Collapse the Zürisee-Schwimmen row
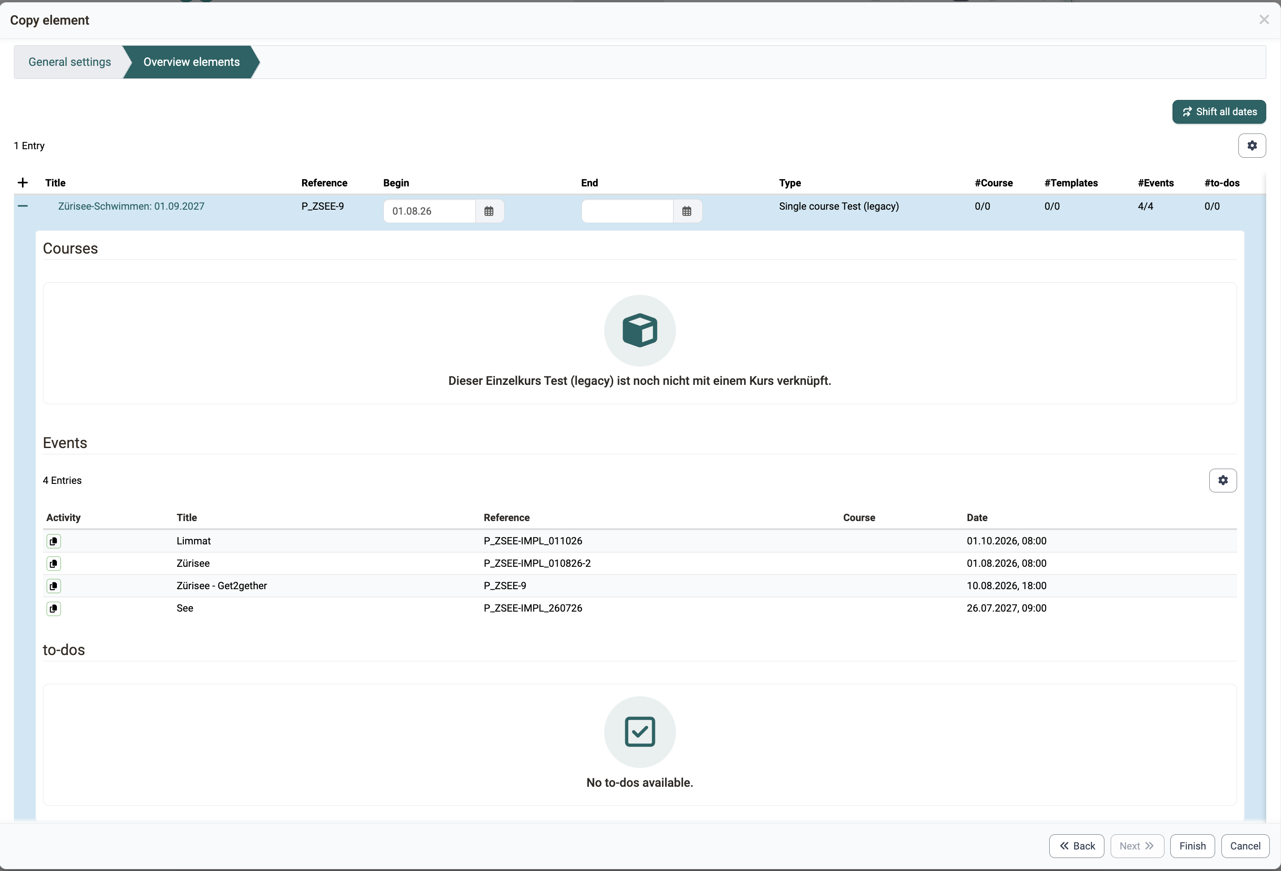This screenshot has width=1281, height=871. pos(22,206)
